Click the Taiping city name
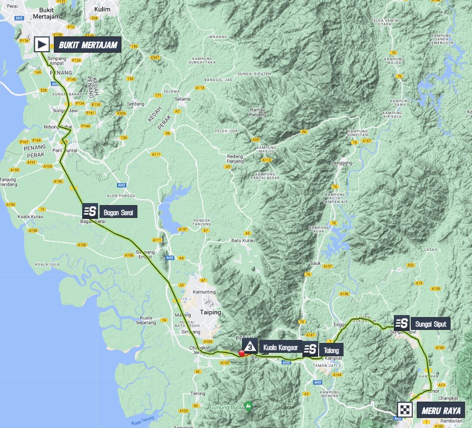Screen dimensions: 472x428 211,312
